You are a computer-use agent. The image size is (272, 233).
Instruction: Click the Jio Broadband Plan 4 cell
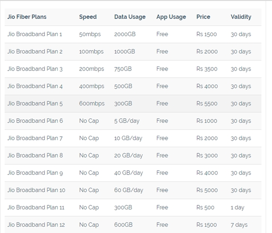tap(35, 86)
